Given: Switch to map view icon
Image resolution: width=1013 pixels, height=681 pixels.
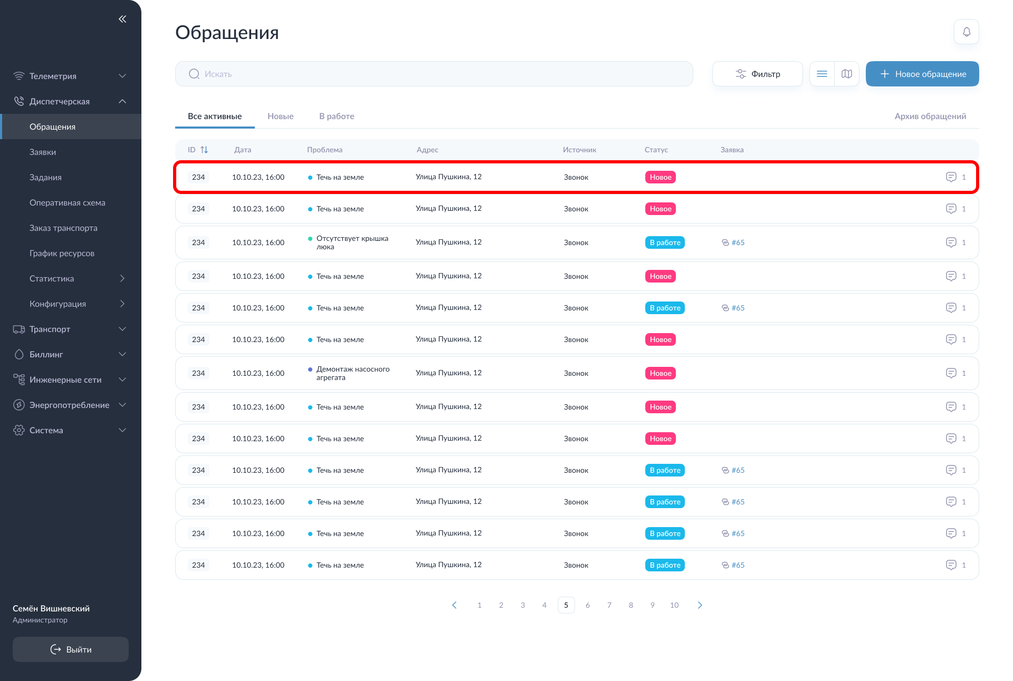Looking at the screenshot, I should [x=846, y=74].
